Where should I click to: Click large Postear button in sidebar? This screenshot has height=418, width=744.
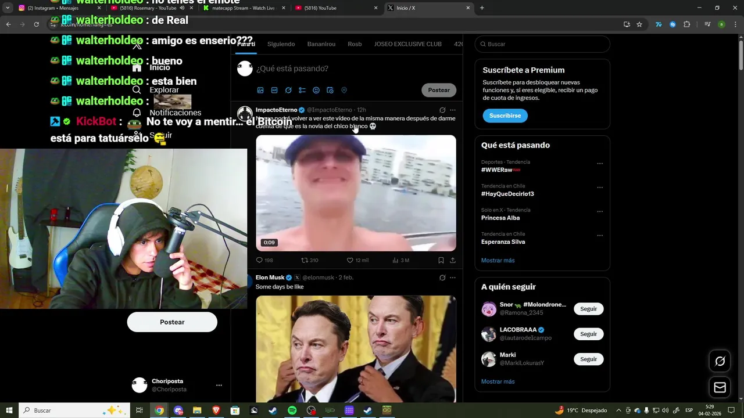pyautogui.click(x=172, y=322)
